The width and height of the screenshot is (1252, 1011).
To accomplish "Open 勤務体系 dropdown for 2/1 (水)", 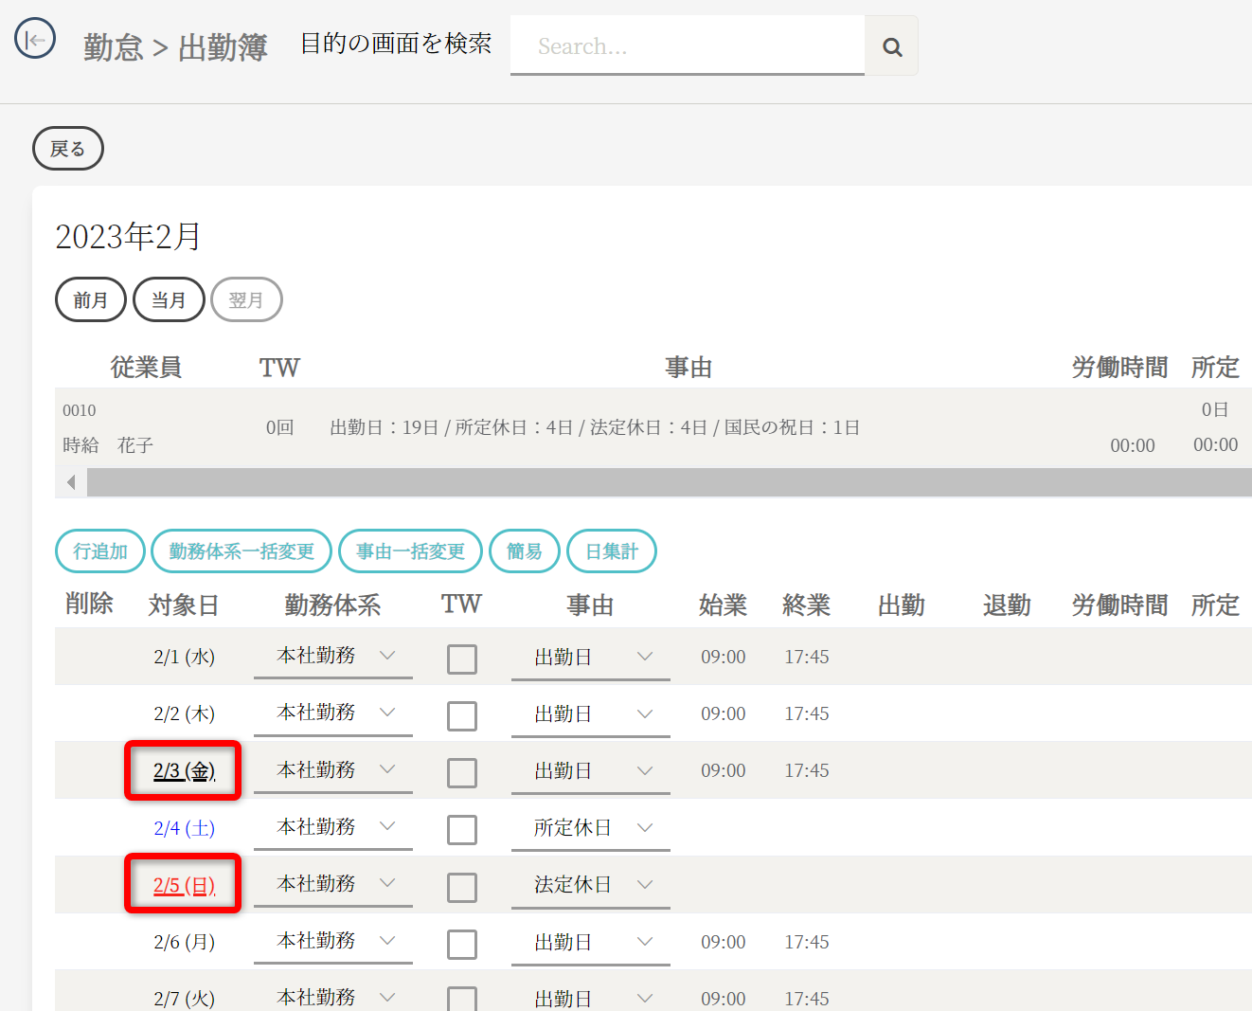I will (x=333, y=656).
